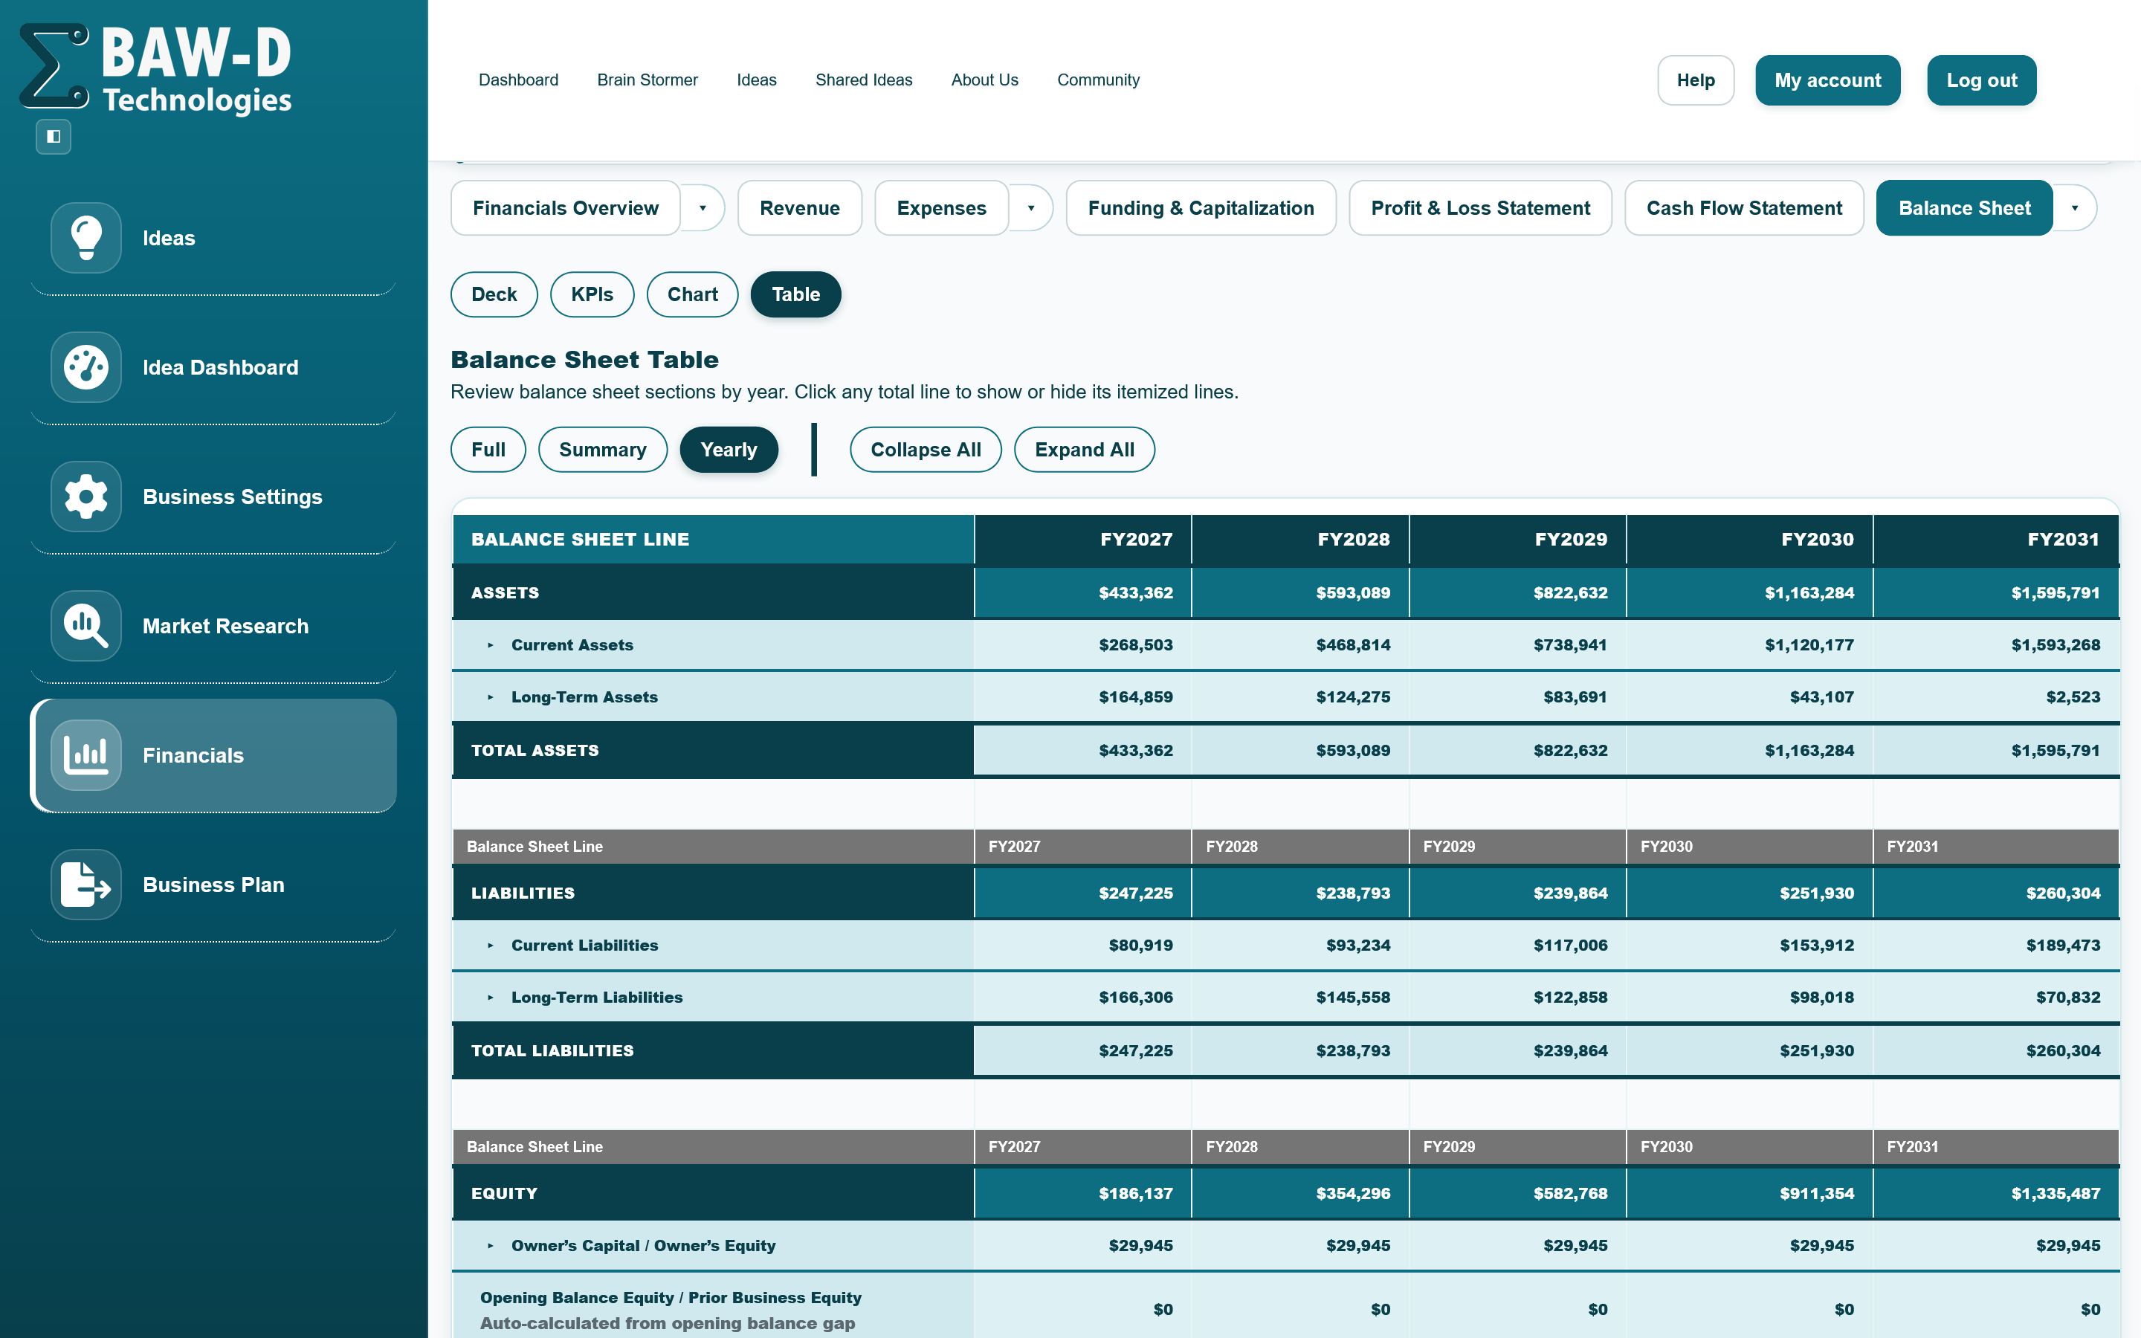Select the Balance Sheet tab

(1964, 208)
